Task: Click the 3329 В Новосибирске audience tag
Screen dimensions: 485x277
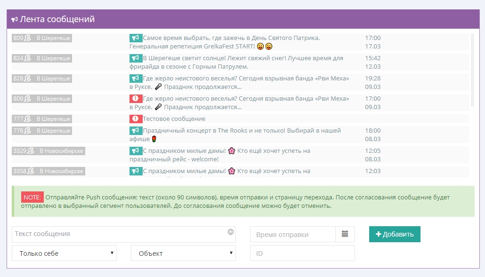Action: [x=48, y=151]
